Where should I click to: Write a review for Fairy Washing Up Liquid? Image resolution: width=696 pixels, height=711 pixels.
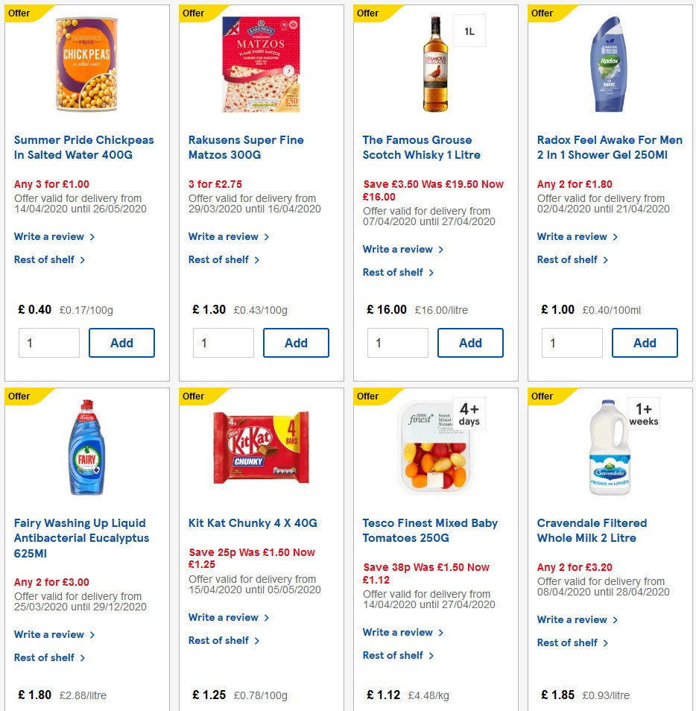[x=49, y=635]
